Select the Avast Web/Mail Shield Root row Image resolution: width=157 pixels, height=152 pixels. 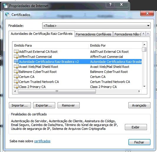[77, 67]
